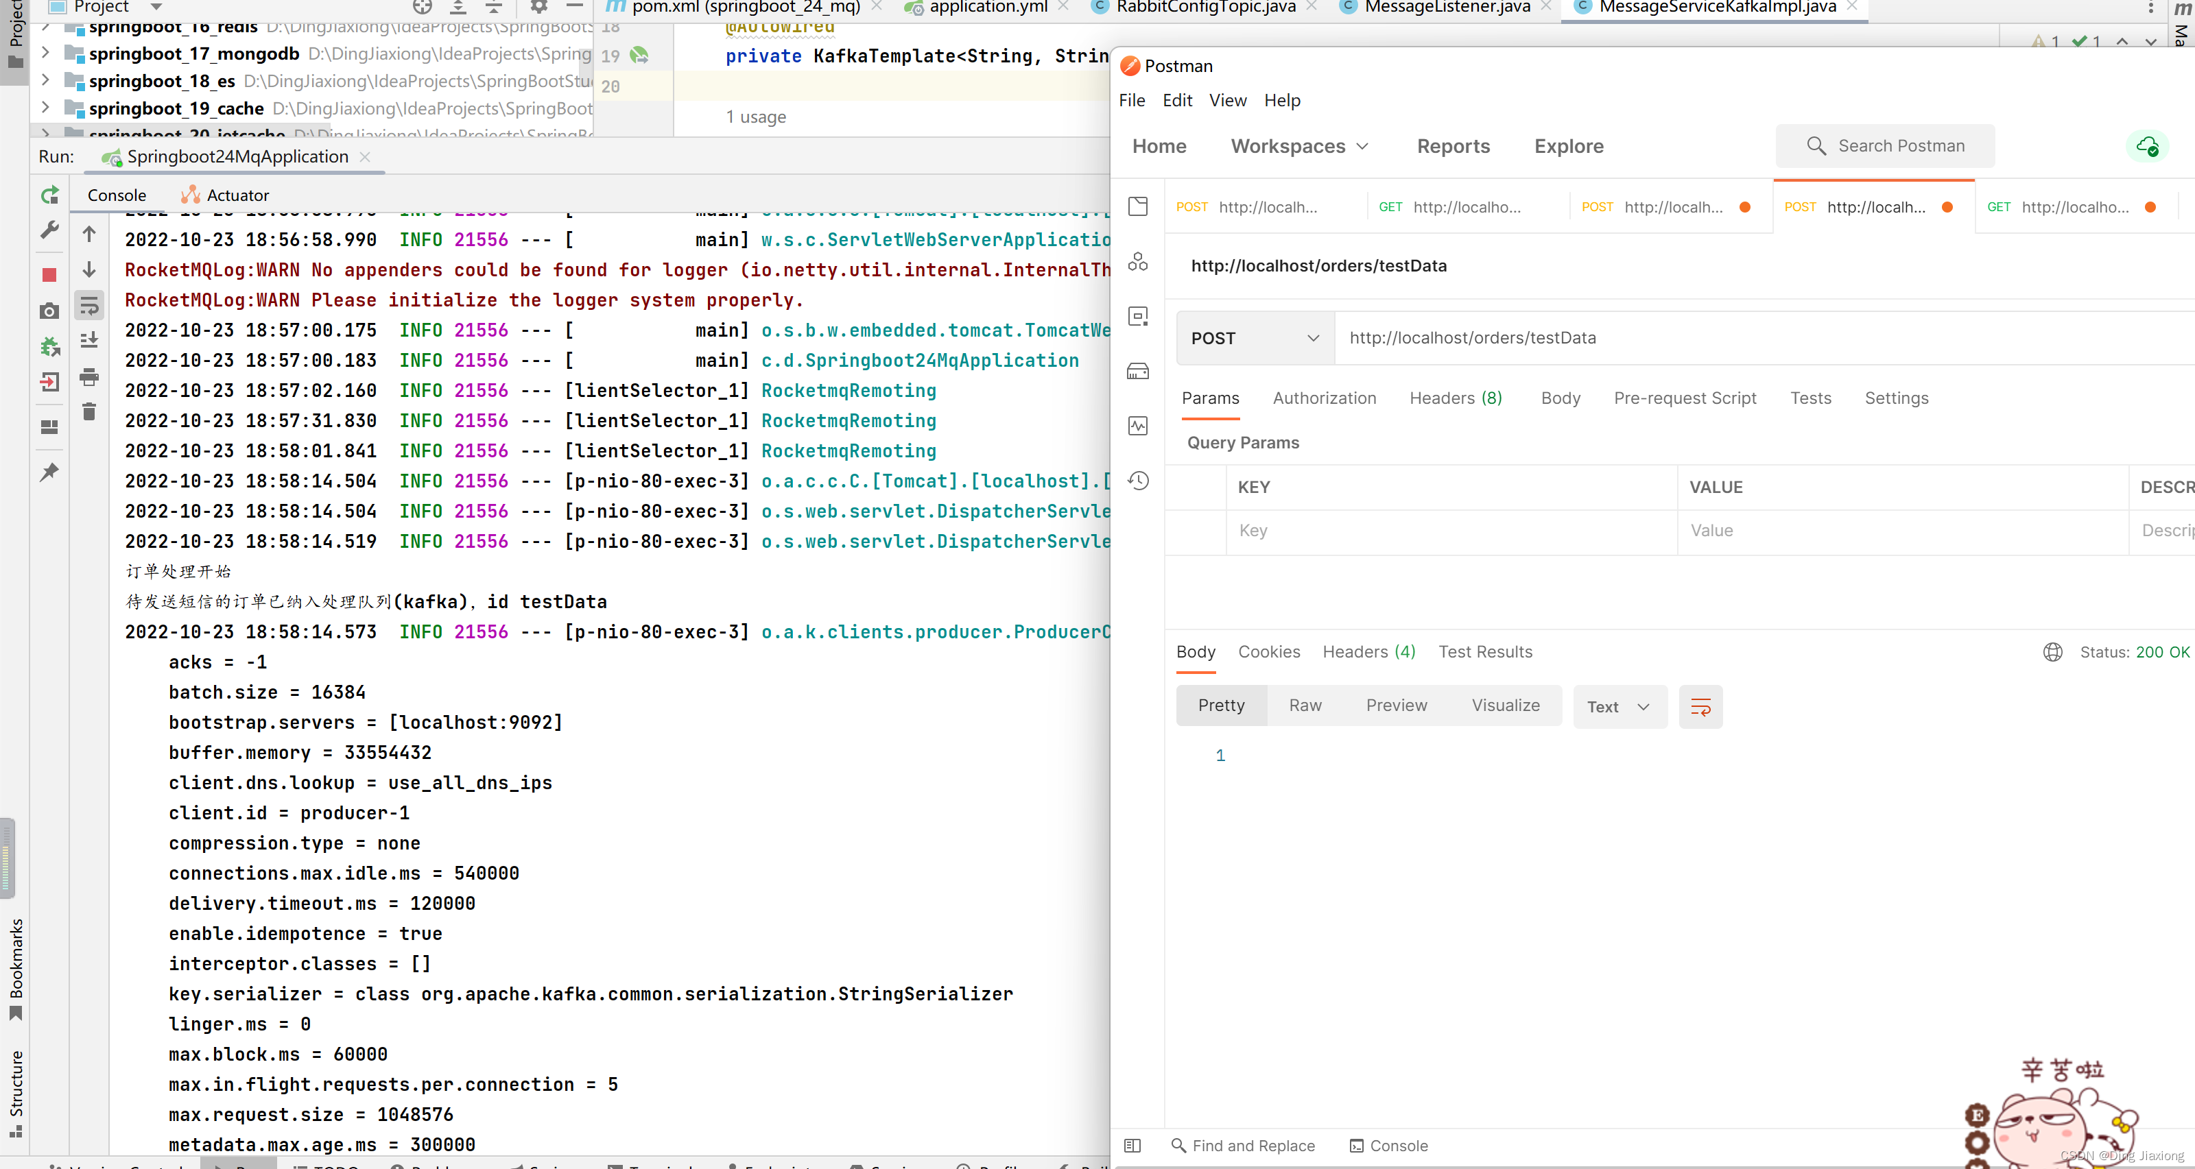The image size is (2195, 1169).
Task: Click the thread dump camera icon
Action: coord(49,312)
